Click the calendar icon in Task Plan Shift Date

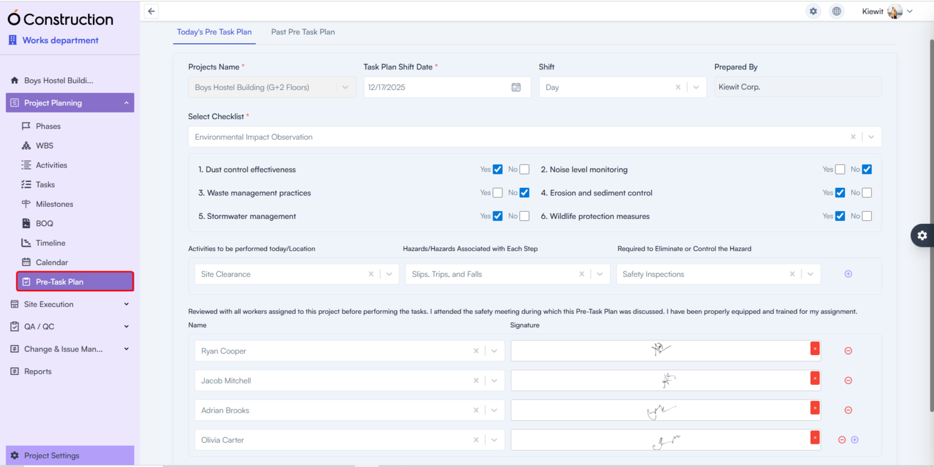click(516, 87)
